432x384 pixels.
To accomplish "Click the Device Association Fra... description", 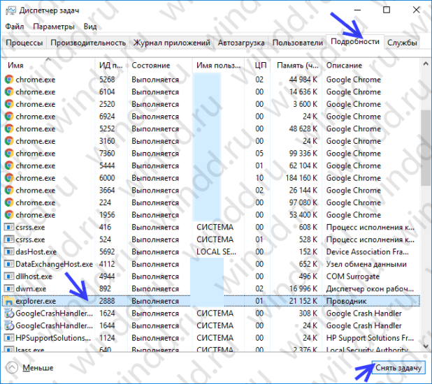I will point(368,252).
